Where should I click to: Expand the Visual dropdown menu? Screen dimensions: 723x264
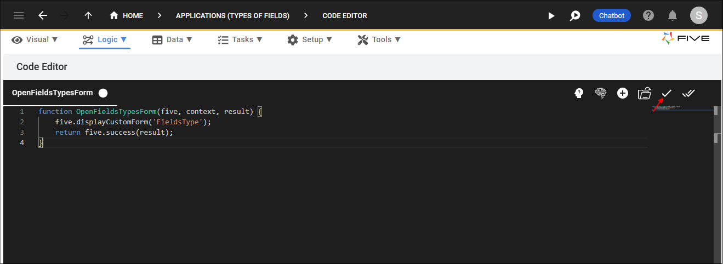point(35,39)
